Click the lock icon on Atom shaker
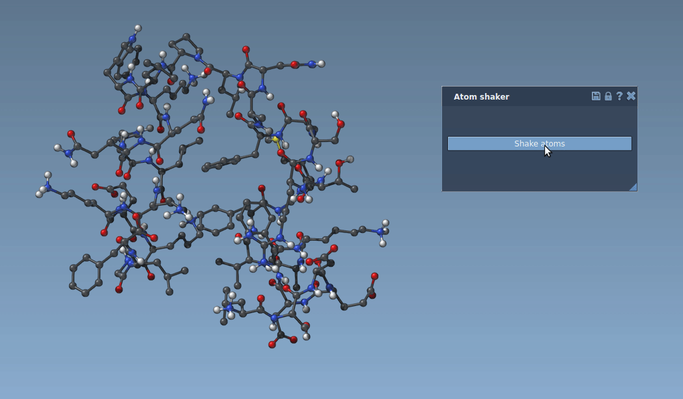The width and height of the screenshot is (683, 399). 607,96
